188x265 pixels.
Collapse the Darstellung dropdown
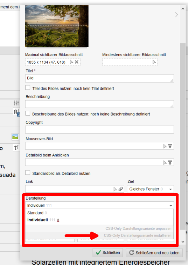(170, 206)
